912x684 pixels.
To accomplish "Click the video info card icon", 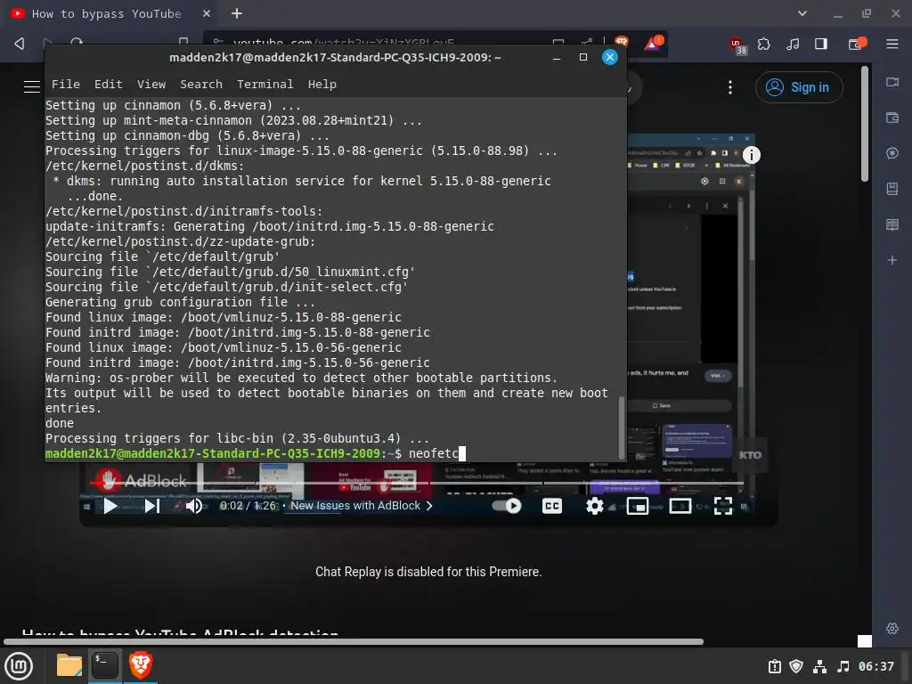I will [751, 155].
